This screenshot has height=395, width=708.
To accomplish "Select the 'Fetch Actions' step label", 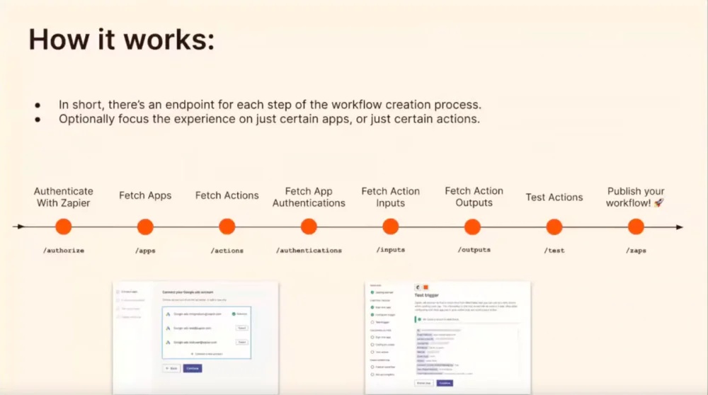I will pyautogui.click(x=227, y=195).
